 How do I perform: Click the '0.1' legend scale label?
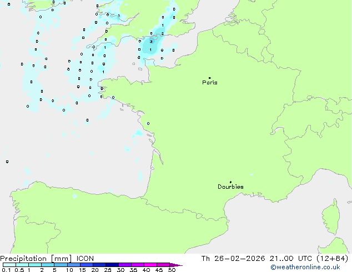click(6, 270)
